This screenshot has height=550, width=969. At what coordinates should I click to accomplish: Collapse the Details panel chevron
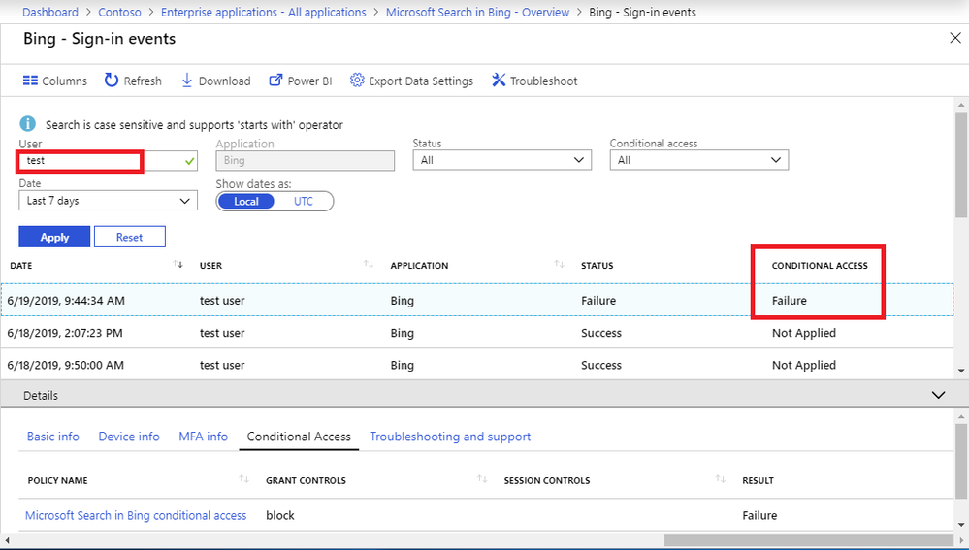[938, 395]
